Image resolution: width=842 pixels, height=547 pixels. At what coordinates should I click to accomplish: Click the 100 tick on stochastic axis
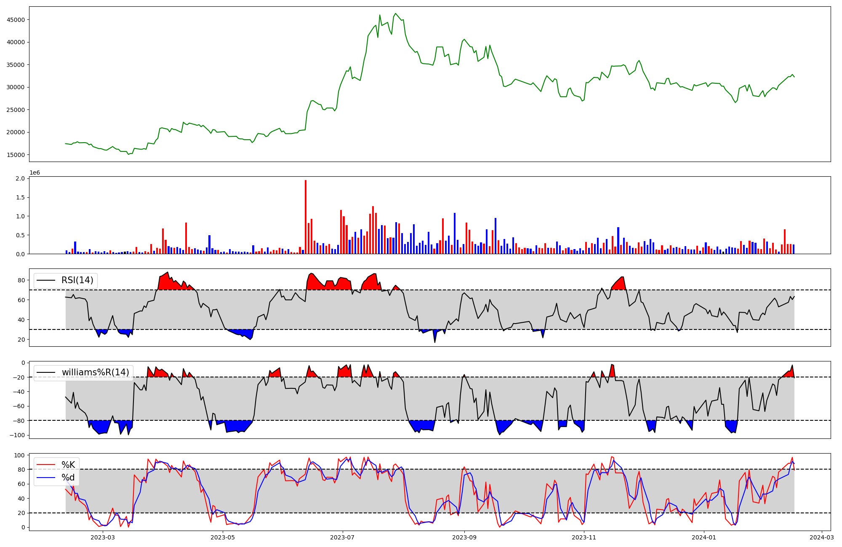19,455
